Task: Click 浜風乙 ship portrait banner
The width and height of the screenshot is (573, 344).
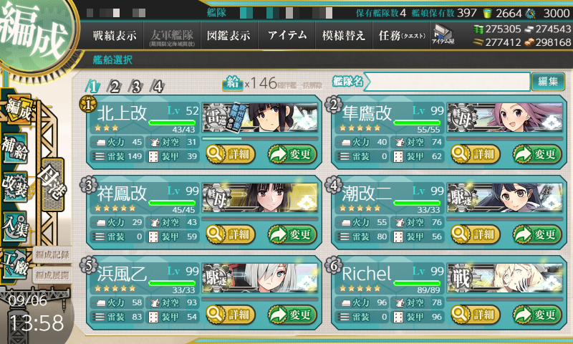Action: 260,278
